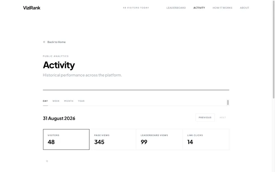
Task: Click the small scrollbar thumb in tabs row
Action: click(x=228, y=102)
